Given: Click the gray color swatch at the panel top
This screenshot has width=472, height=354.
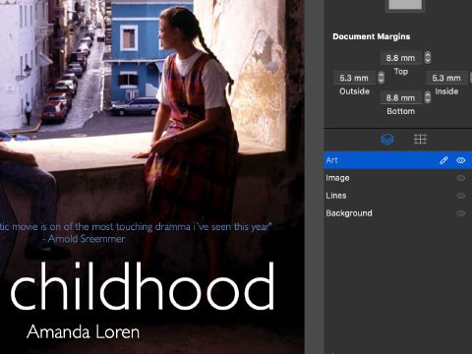Looking at the screenshot, I should (405, 5).
